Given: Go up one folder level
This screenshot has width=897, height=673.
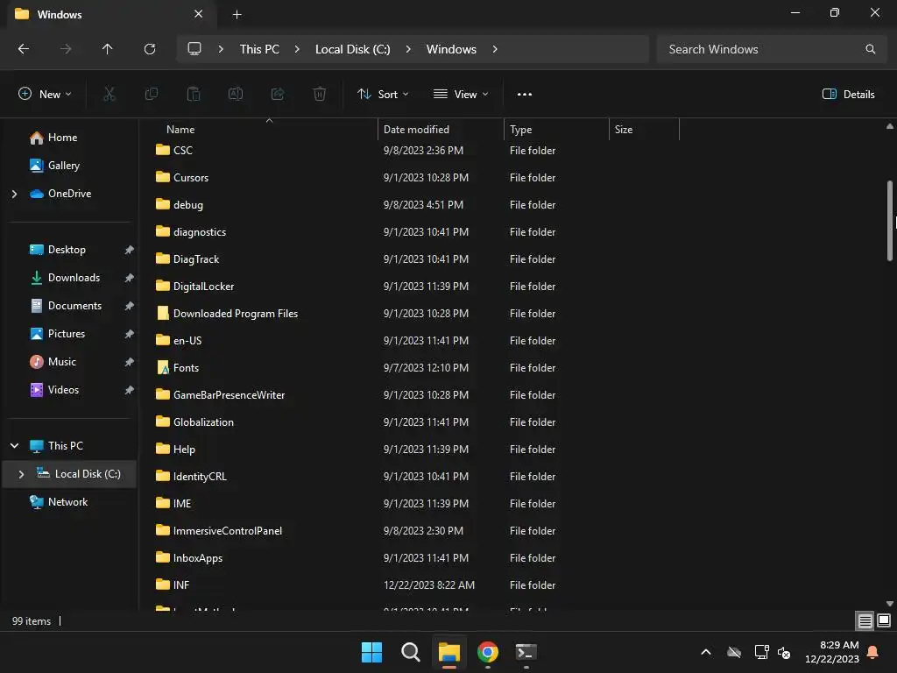Looking at the screenshot, I should (107, 49).
